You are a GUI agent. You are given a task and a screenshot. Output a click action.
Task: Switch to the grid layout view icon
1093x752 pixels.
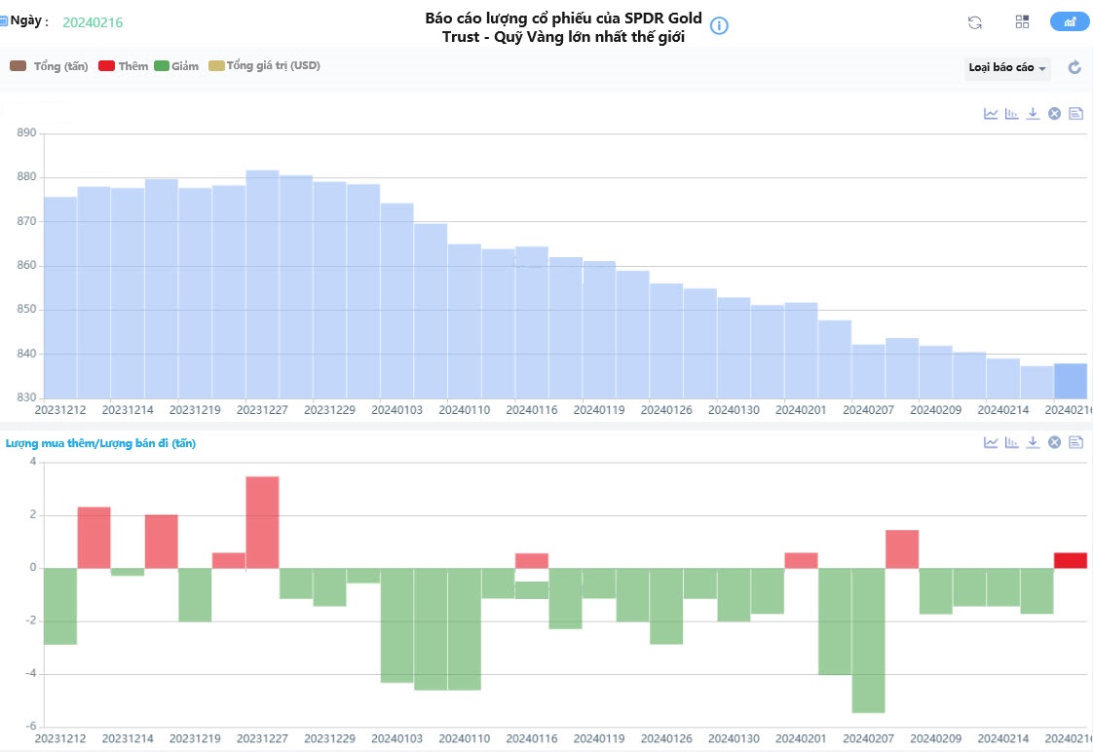click(1022, 21)
